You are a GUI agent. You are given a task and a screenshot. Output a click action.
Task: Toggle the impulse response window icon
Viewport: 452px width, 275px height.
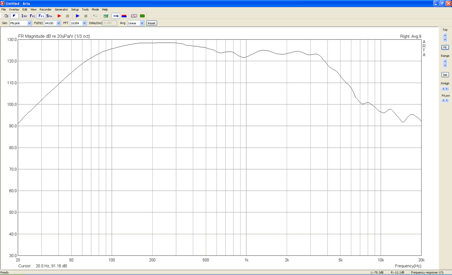point(14,16)
